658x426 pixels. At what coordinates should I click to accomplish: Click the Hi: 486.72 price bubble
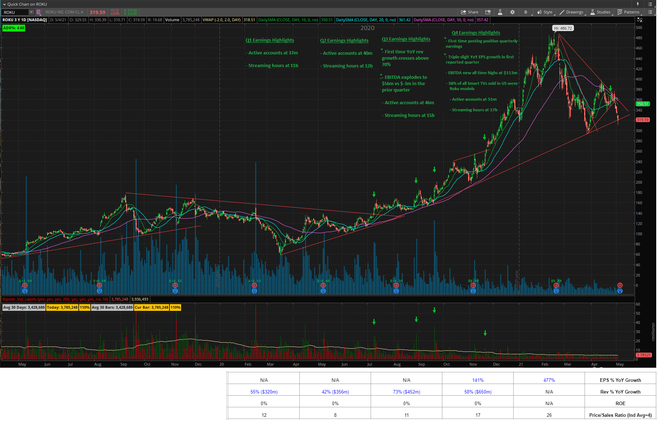tap(563, 28)
